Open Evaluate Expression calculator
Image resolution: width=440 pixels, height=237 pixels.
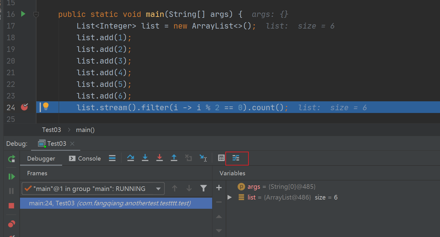coord(221,158)
